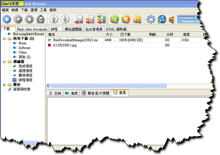Collapse the 所有下載 tree node
This screenshot has width=220, height=155.
click(4, 38)
